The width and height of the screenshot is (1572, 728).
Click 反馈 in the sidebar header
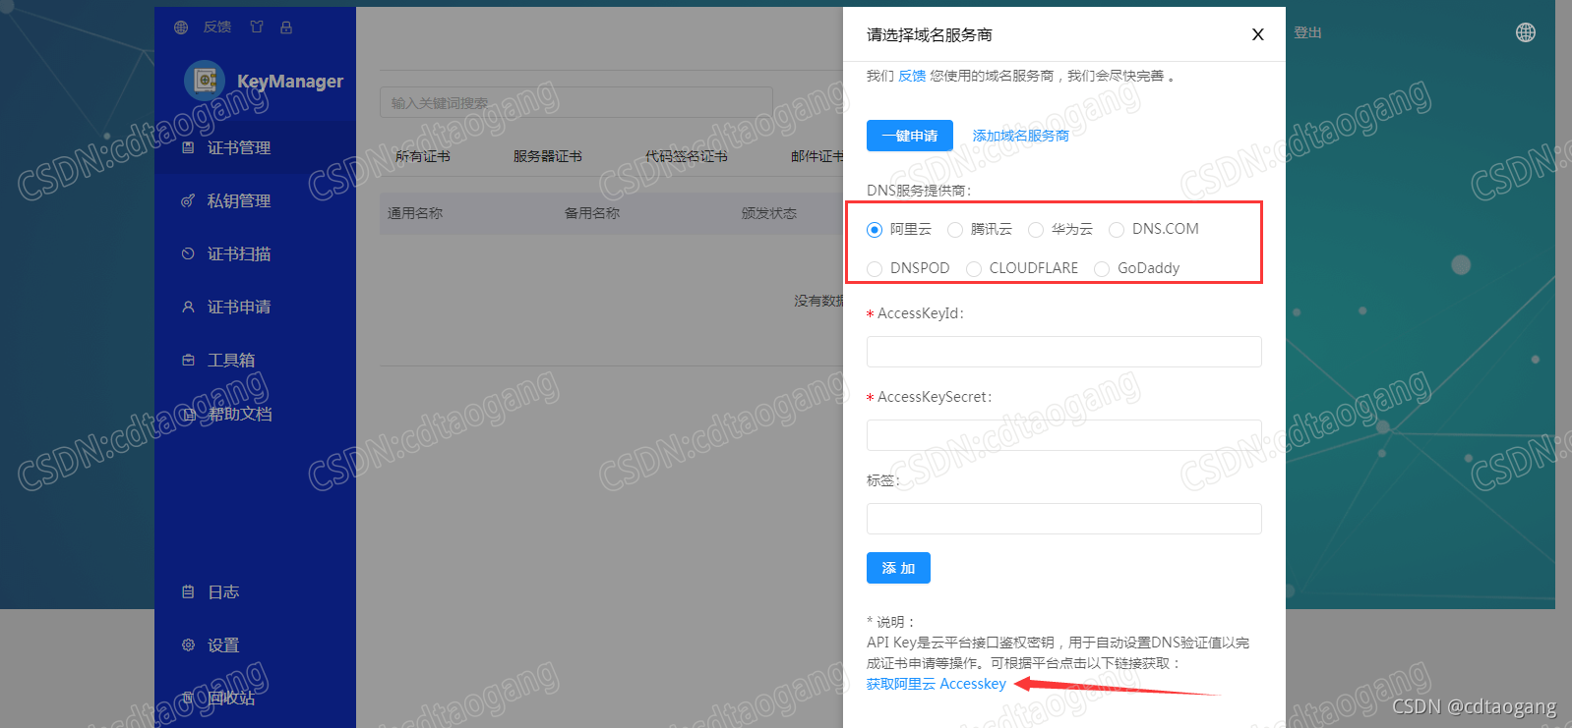217,28
